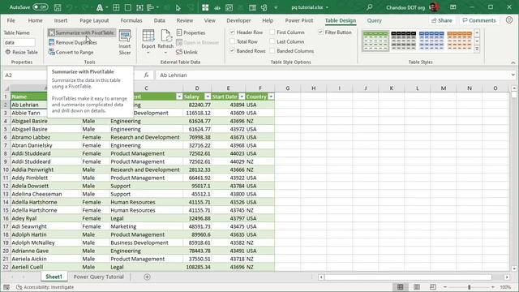
Task: Click the zoom slider handle
Action: coord(469,287)
